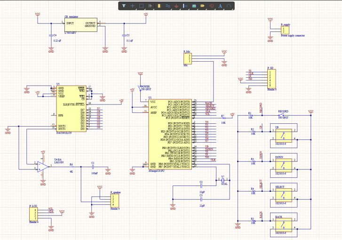Viewport: 342px width, 240px height.
Task: Click the 'ATmega328-PU' designator text
Action: pos(157,171)
